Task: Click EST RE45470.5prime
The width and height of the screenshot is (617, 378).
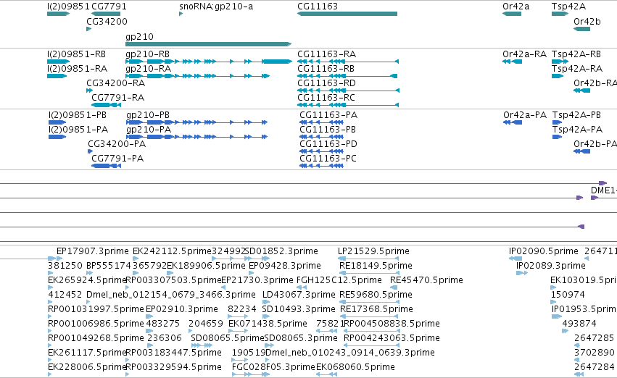Action: click(426, 280)
